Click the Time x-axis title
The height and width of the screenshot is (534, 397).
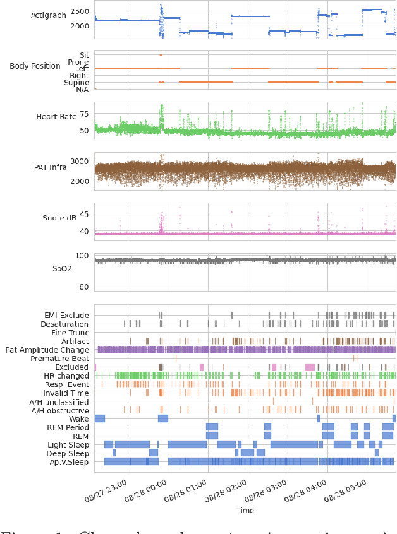pyautogui.click(x=245, y=510)
